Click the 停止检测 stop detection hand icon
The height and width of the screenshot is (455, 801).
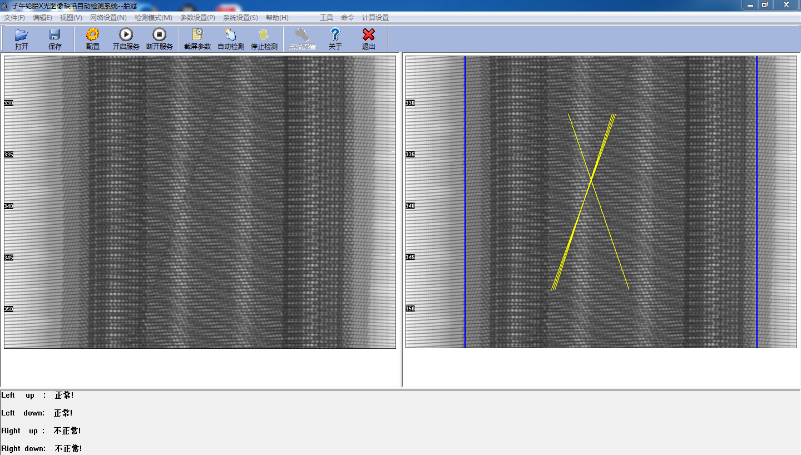pyautogui.click(x=264, y=36)
